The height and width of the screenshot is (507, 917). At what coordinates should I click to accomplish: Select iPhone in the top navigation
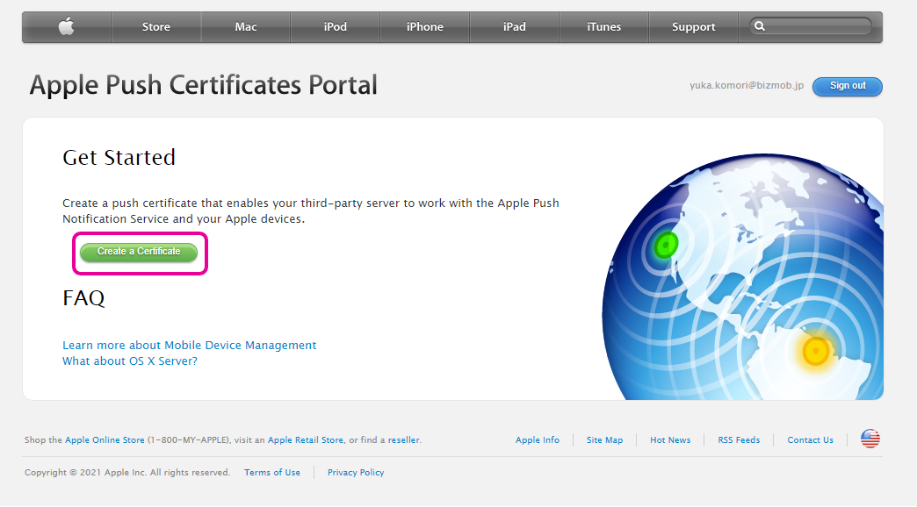click(x=425, y=27)
